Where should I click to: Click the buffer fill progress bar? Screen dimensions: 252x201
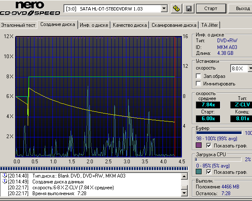point(219,133)
